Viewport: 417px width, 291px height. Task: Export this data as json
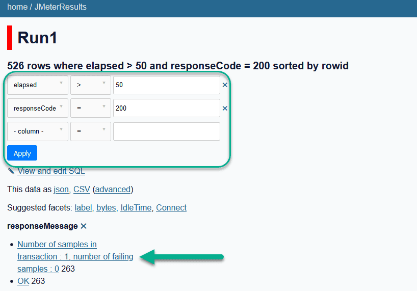pyautogui.click(x=61, y=189)
